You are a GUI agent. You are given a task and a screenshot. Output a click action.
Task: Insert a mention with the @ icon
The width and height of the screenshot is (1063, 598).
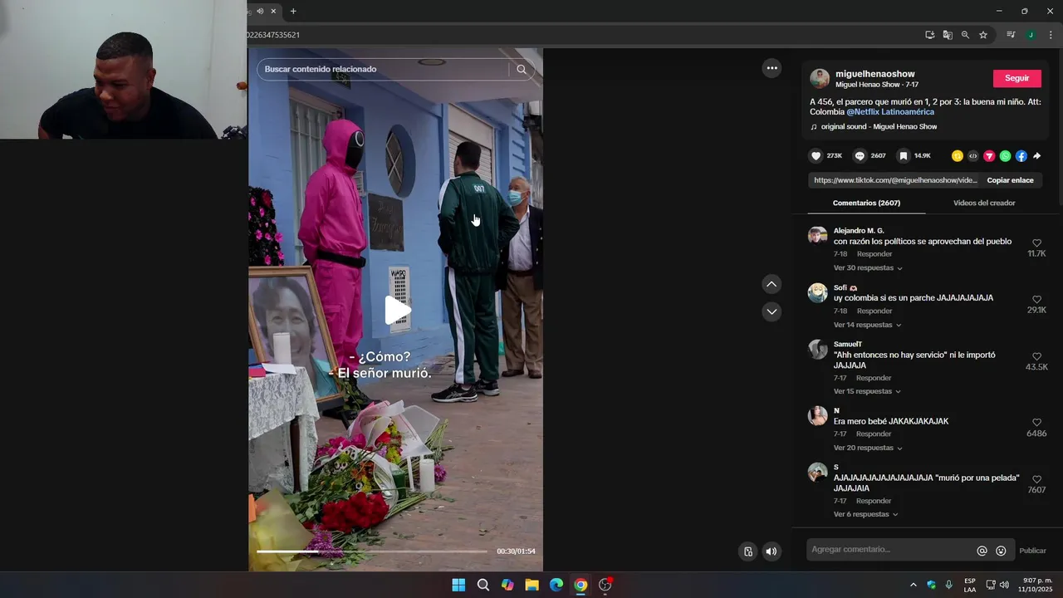click(x=982, y=551)
